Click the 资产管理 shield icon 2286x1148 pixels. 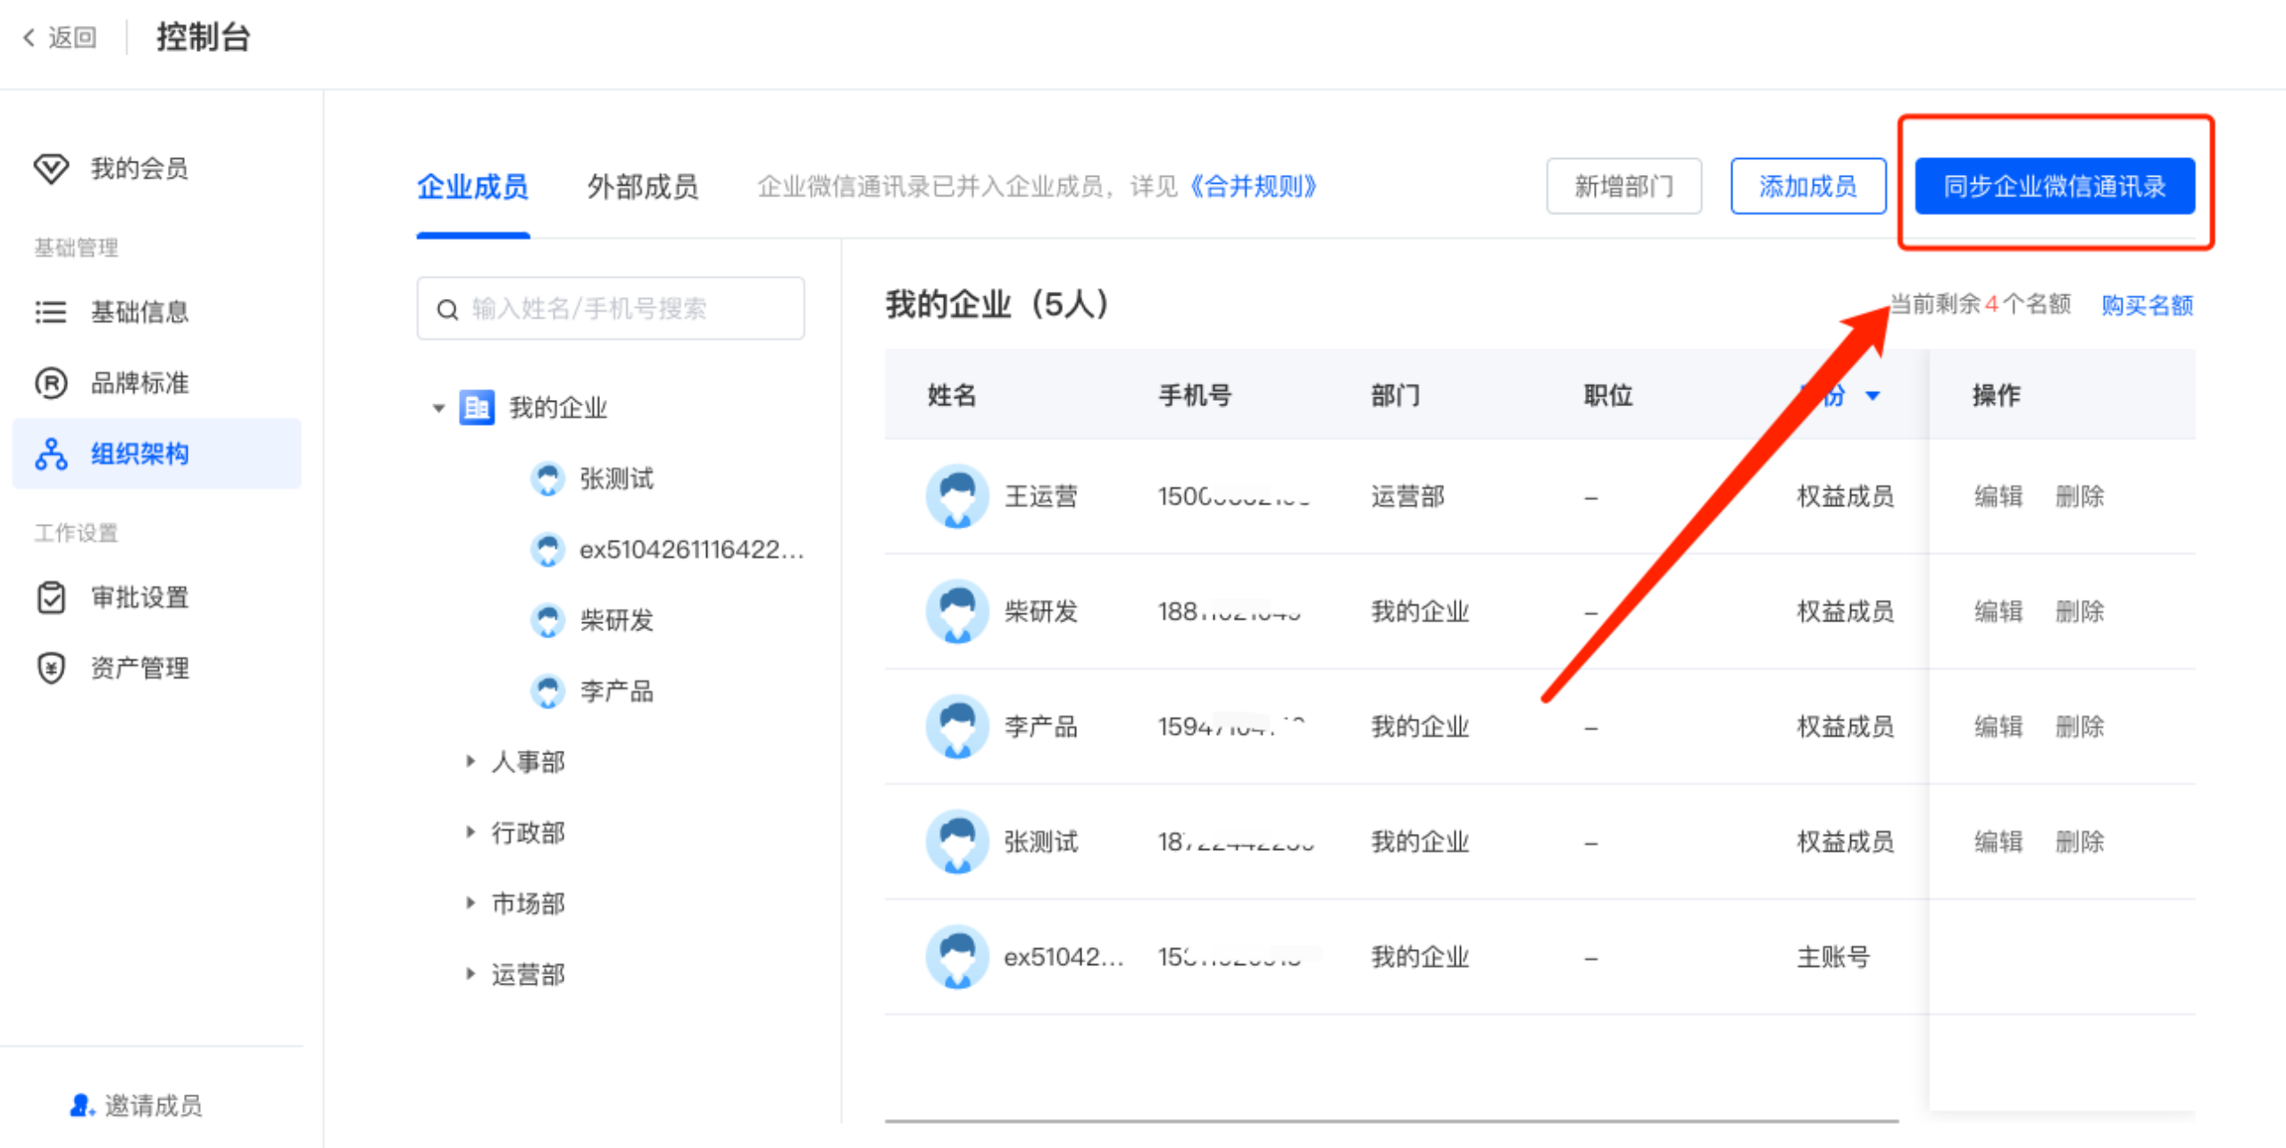click(51, 668)
